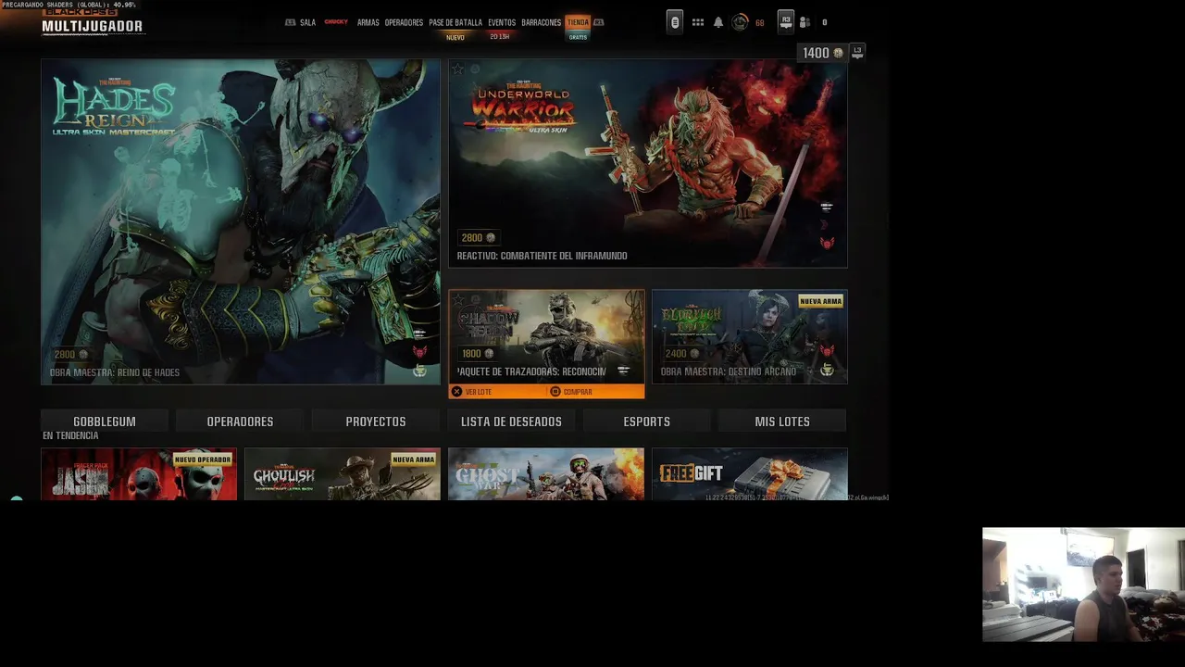Switch to the OPERADORES top tab
This screenshot has height=667, width=1185.
click(x=404, y=22)
